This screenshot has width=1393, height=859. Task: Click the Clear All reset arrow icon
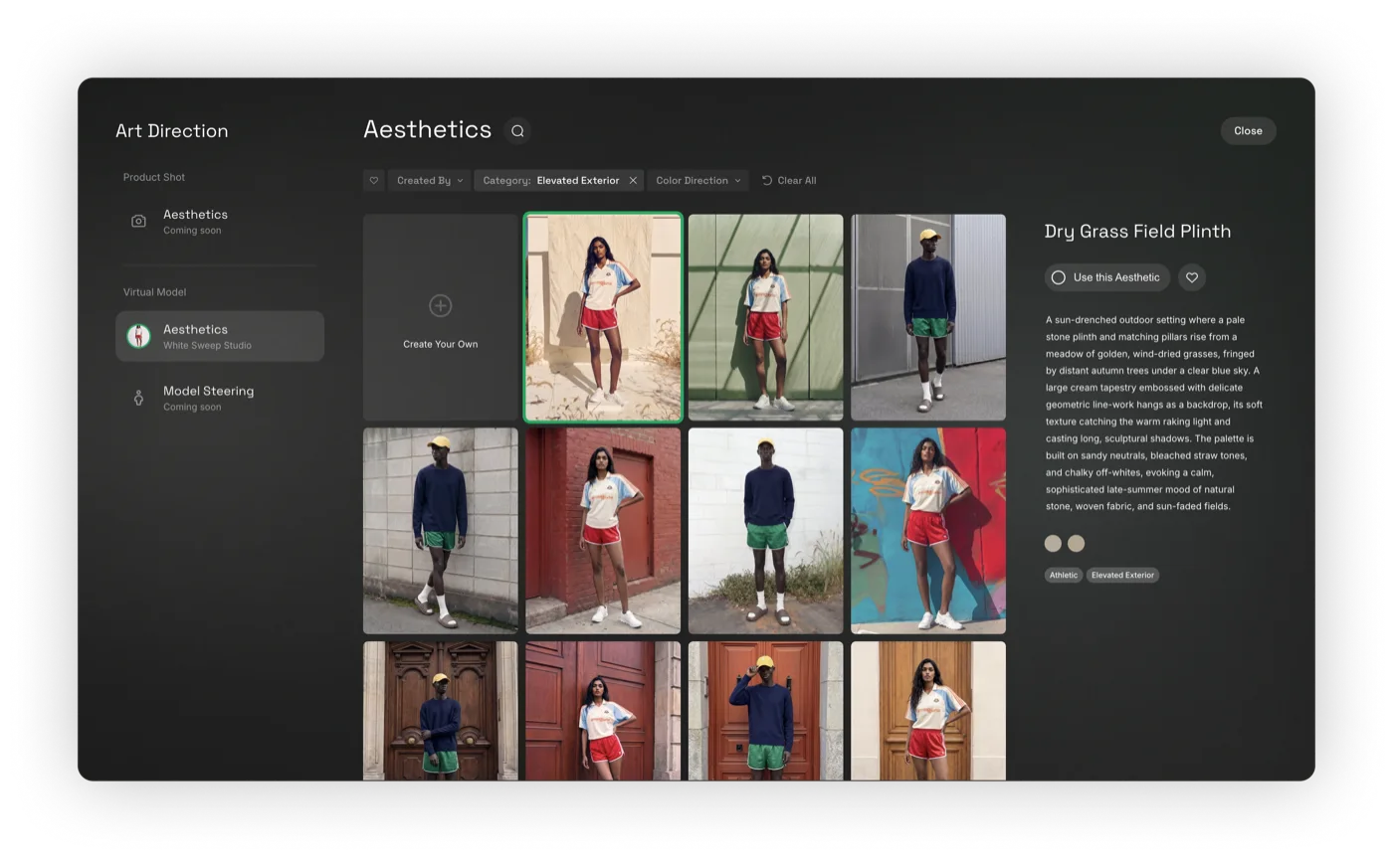767,180
